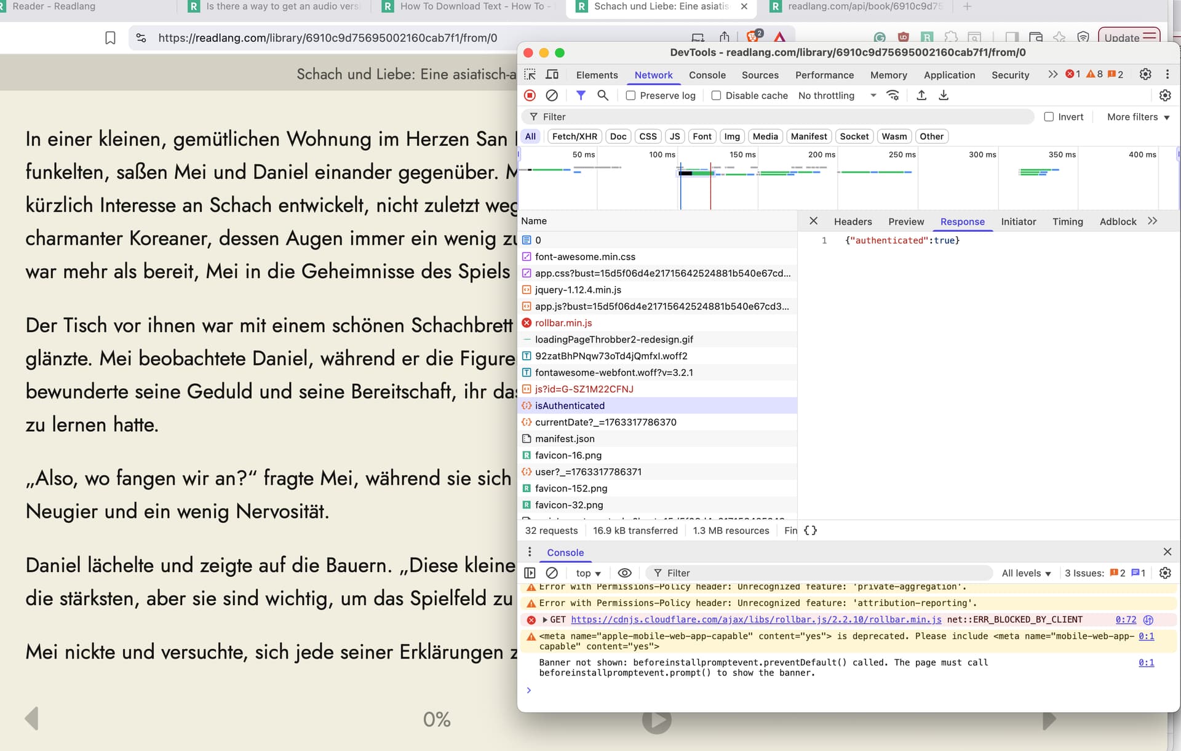Check the Disable cache option
Screen dimensions: 1181x751
point(716,95)
